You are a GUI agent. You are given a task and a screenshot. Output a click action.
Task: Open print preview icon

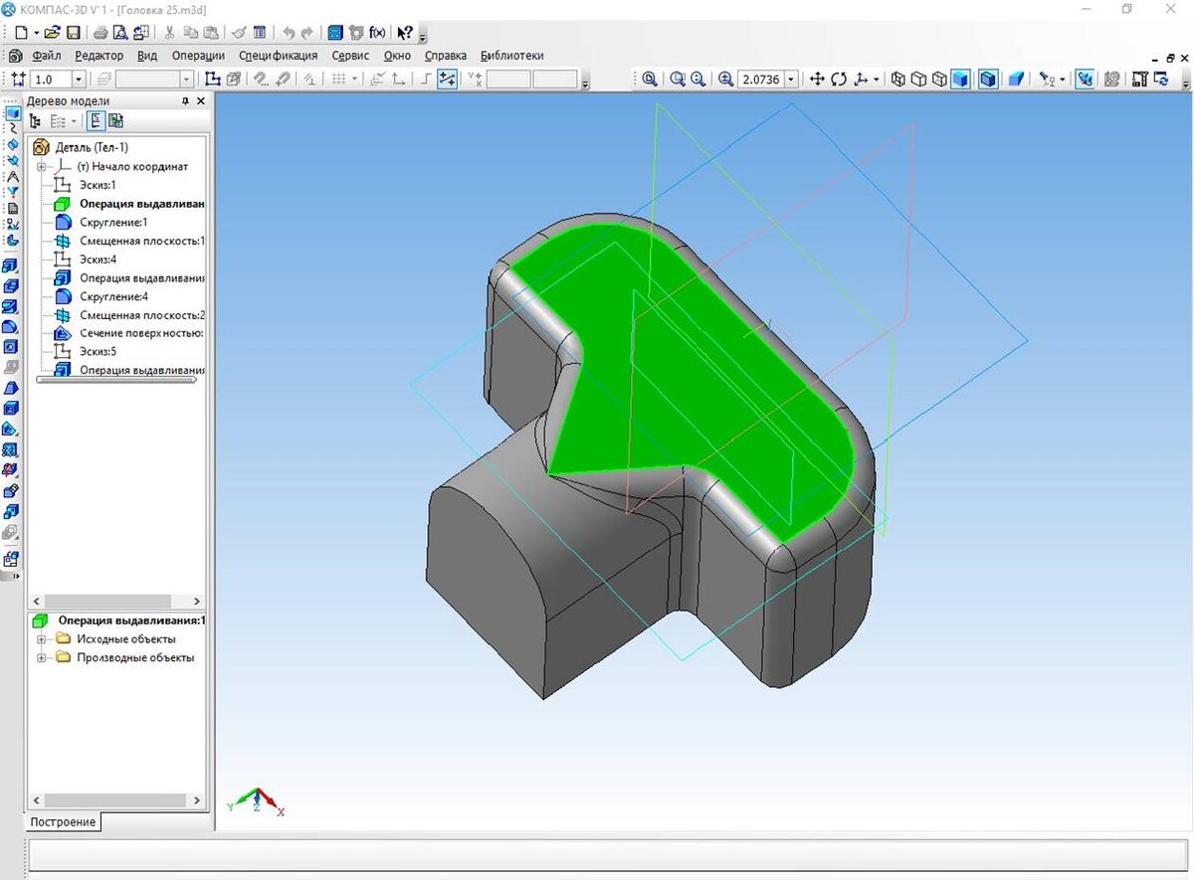click(120, 33)
